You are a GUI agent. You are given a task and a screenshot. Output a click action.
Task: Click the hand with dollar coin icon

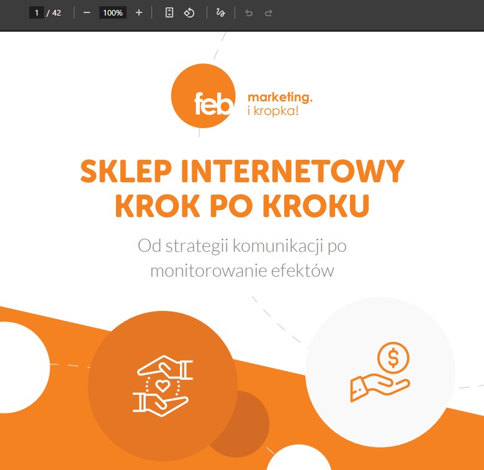380,372
